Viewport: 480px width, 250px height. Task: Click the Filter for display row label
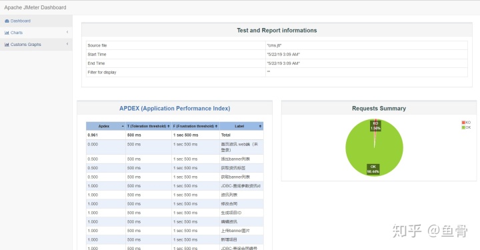pos(101,73)
